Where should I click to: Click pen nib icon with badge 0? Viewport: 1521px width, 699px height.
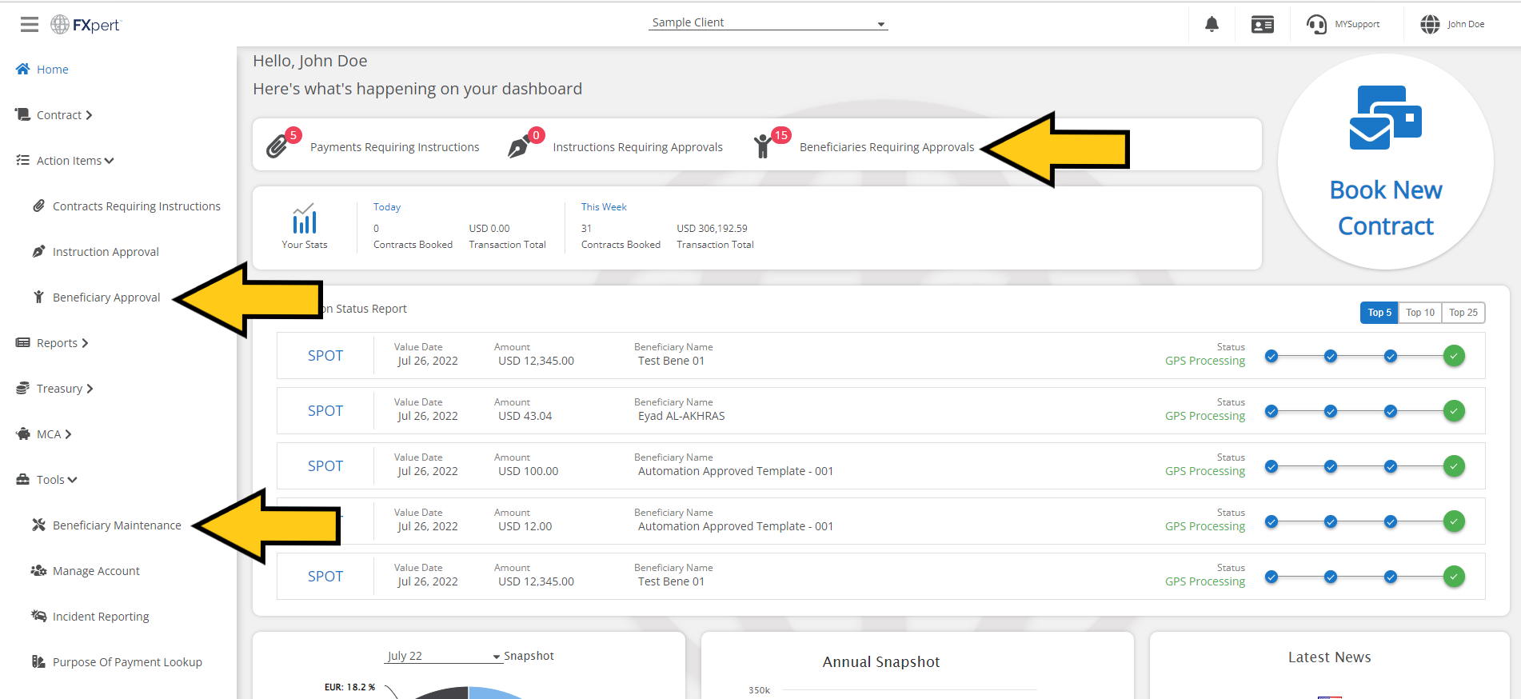(x=519, y=146)
